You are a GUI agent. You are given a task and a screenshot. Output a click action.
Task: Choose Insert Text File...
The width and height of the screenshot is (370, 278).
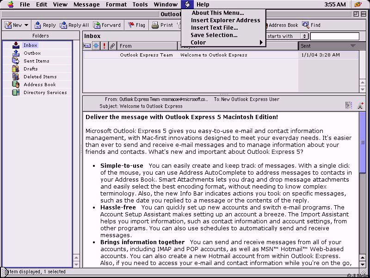223,27
